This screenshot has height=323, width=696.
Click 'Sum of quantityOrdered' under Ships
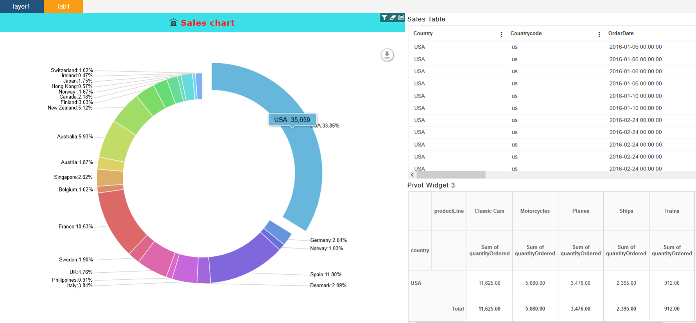coord(626,250)
